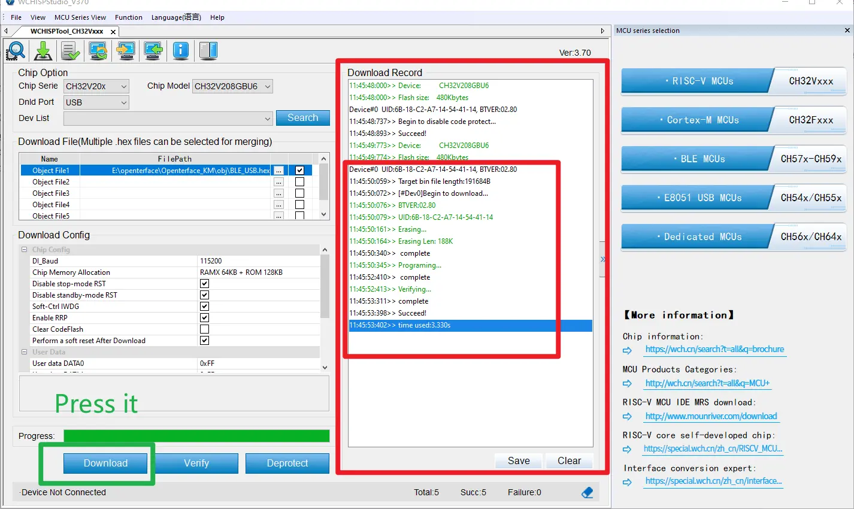Enable the Clear CodeFlash checkbox
This screenshot has width=854, height=509.
tap(204, 329)
